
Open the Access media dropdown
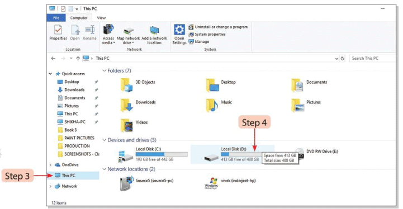point(108,35)
